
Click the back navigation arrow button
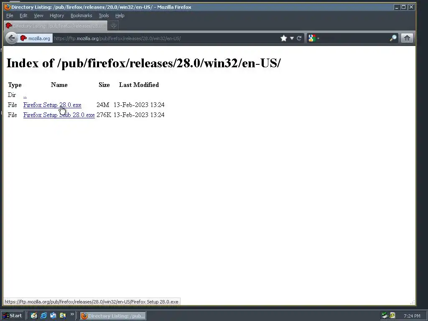[11, 38]
